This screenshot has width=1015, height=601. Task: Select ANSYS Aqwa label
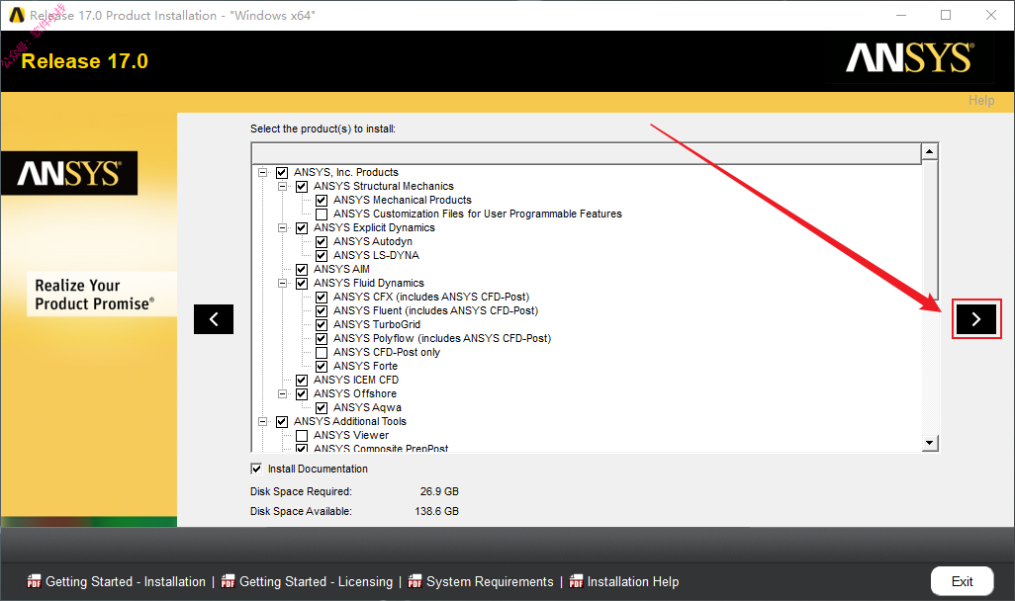(x=367, y=407)
